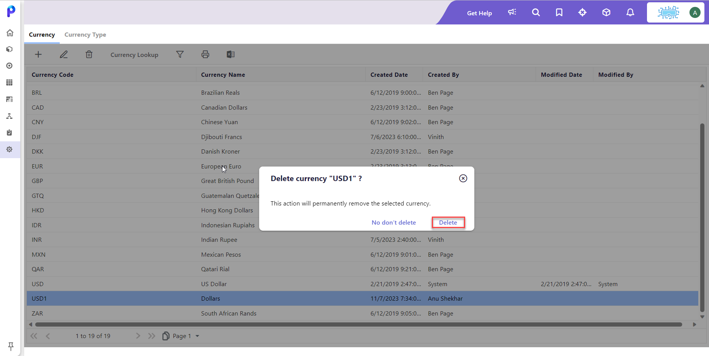Select the Danish Kroner row

363,151
